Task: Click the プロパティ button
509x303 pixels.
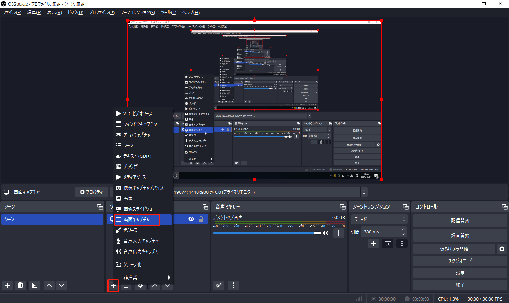Action: (x=92, y=192)
